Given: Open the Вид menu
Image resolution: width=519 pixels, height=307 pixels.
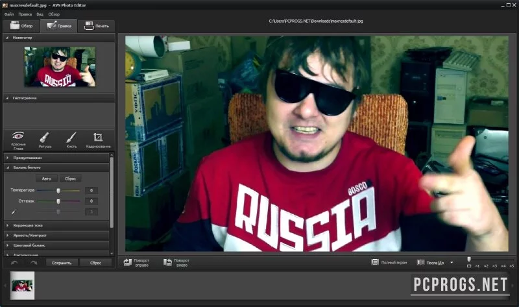Looking at the screenshot, I should coord(40,14).
